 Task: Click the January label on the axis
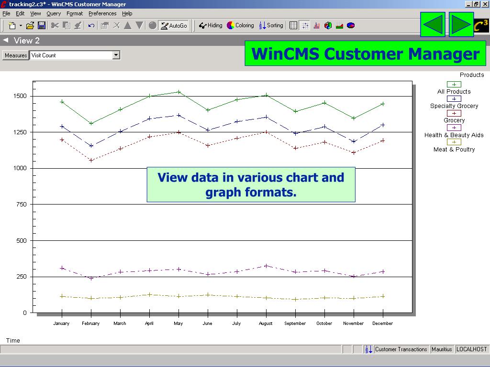(61, 324)
